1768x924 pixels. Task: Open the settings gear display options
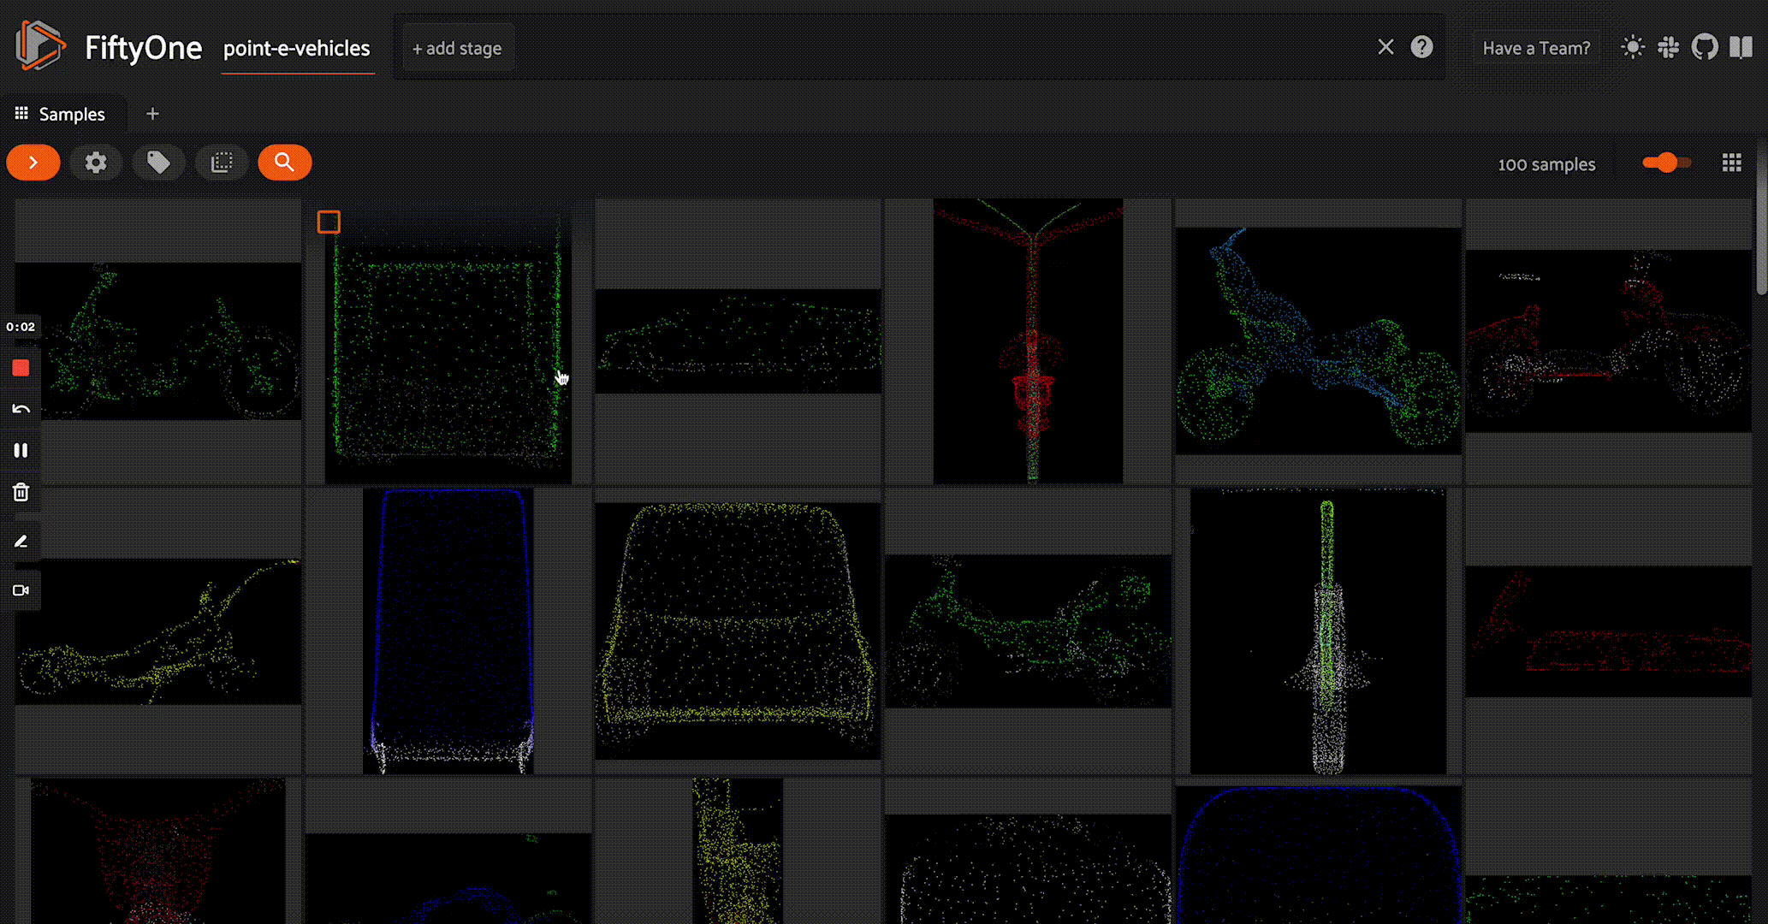[x=96, y=163]
